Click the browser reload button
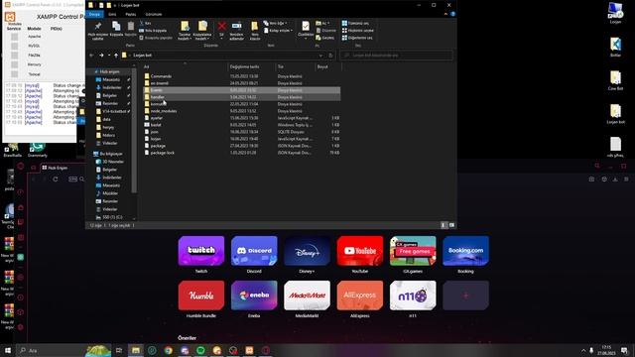 click(56, 178)
